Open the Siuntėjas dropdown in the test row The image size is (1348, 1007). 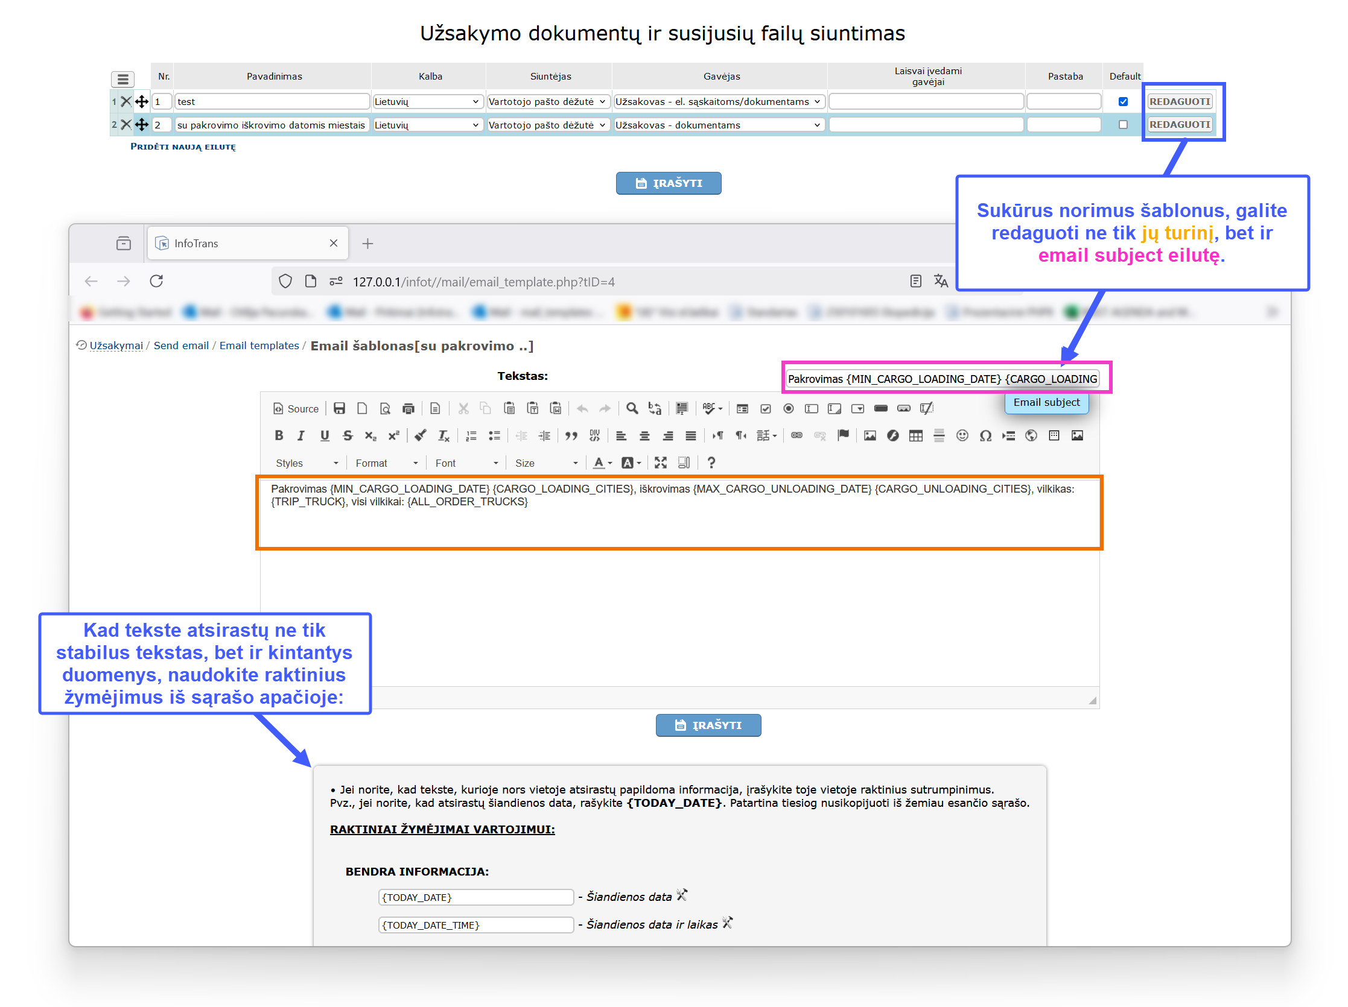[x=548, y=102]
